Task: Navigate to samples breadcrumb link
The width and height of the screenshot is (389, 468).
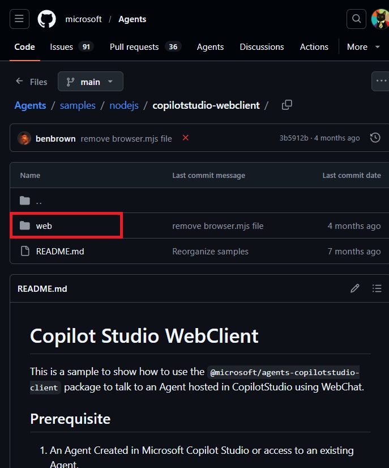Action: 78,105
